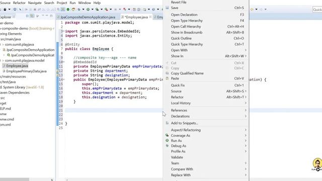This screenshot has height=181, width=322.
Task: Click the solid green circle toolbar icon
Action: 68,10
